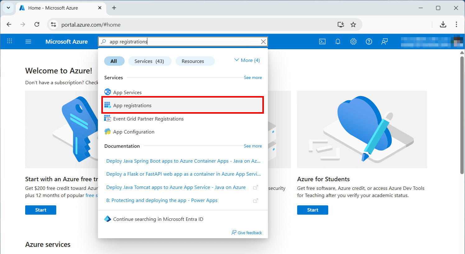This screenshot has height=254, width=465.
Task: Bookmark this page with the star icon
Action: [353, 24]
